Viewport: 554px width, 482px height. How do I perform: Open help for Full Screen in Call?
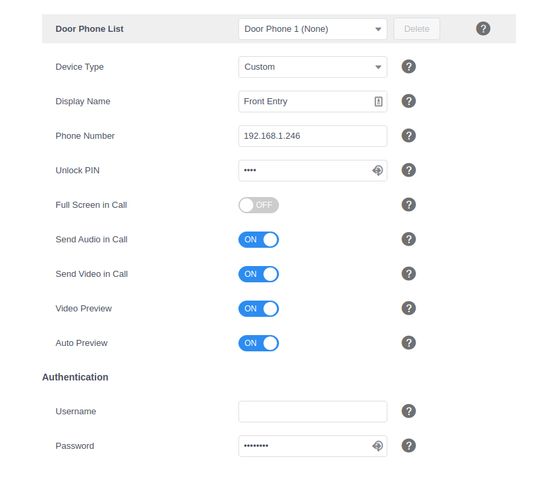point(408,204)
